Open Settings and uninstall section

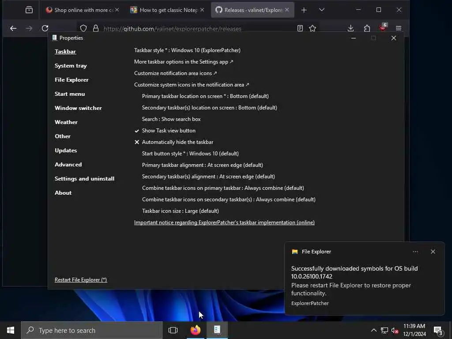point(84,179)
